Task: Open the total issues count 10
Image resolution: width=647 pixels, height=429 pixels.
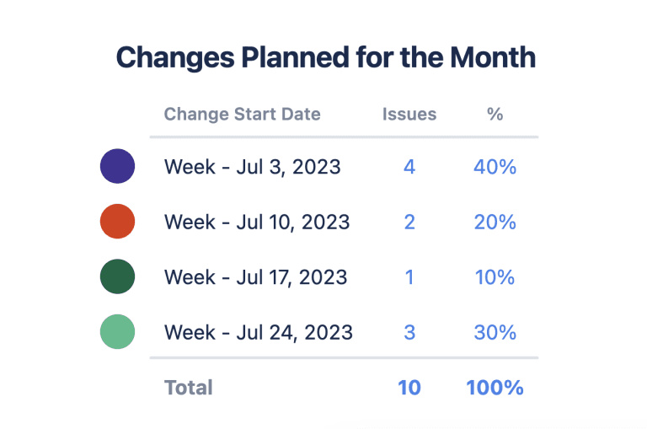Action: 409,388
